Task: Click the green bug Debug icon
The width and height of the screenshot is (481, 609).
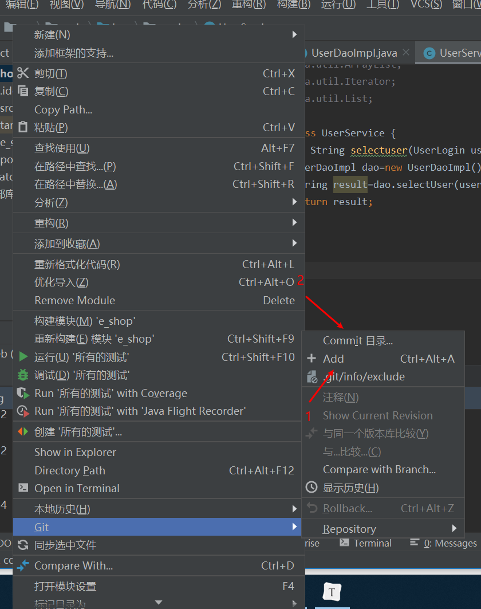Action: [x=23, y=375]
